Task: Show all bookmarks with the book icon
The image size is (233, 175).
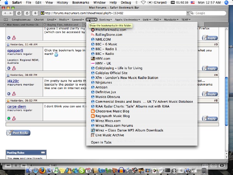Action: click(6, 20)
